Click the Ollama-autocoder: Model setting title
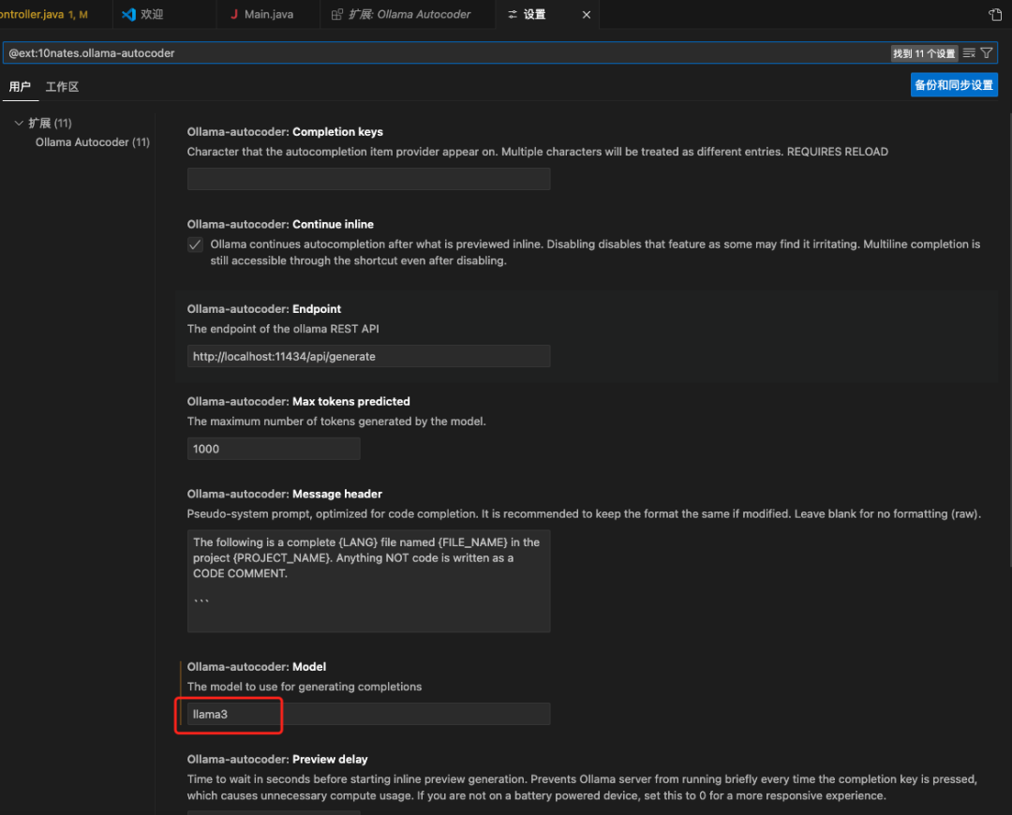The width and height of the screenshot is (1012, 815). (256, 667)
